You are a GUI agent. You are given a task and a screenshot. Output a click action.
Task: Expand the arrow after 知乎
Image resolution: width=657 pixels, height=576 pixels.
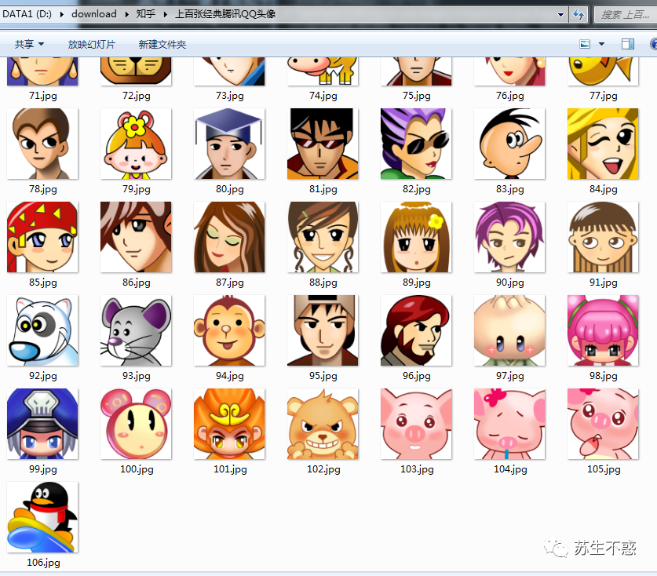(165, 14)
